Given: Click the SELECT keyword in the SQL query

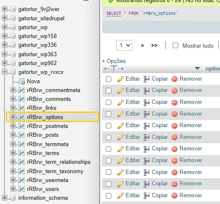Looking at the screenshot, I should [x=113, y=14].
